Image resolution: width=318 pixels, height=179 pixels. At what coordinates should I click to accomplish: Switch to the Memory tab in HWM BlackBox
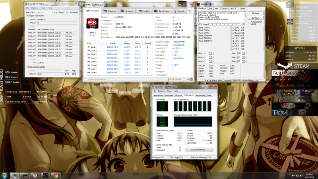coord(111,11)
